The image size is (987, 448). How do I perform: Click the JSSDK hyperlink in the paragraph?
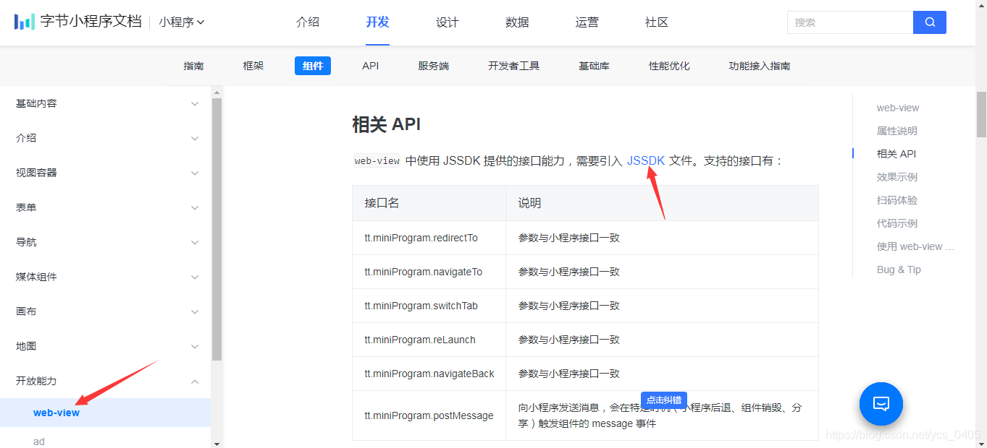tap(644, 160)
